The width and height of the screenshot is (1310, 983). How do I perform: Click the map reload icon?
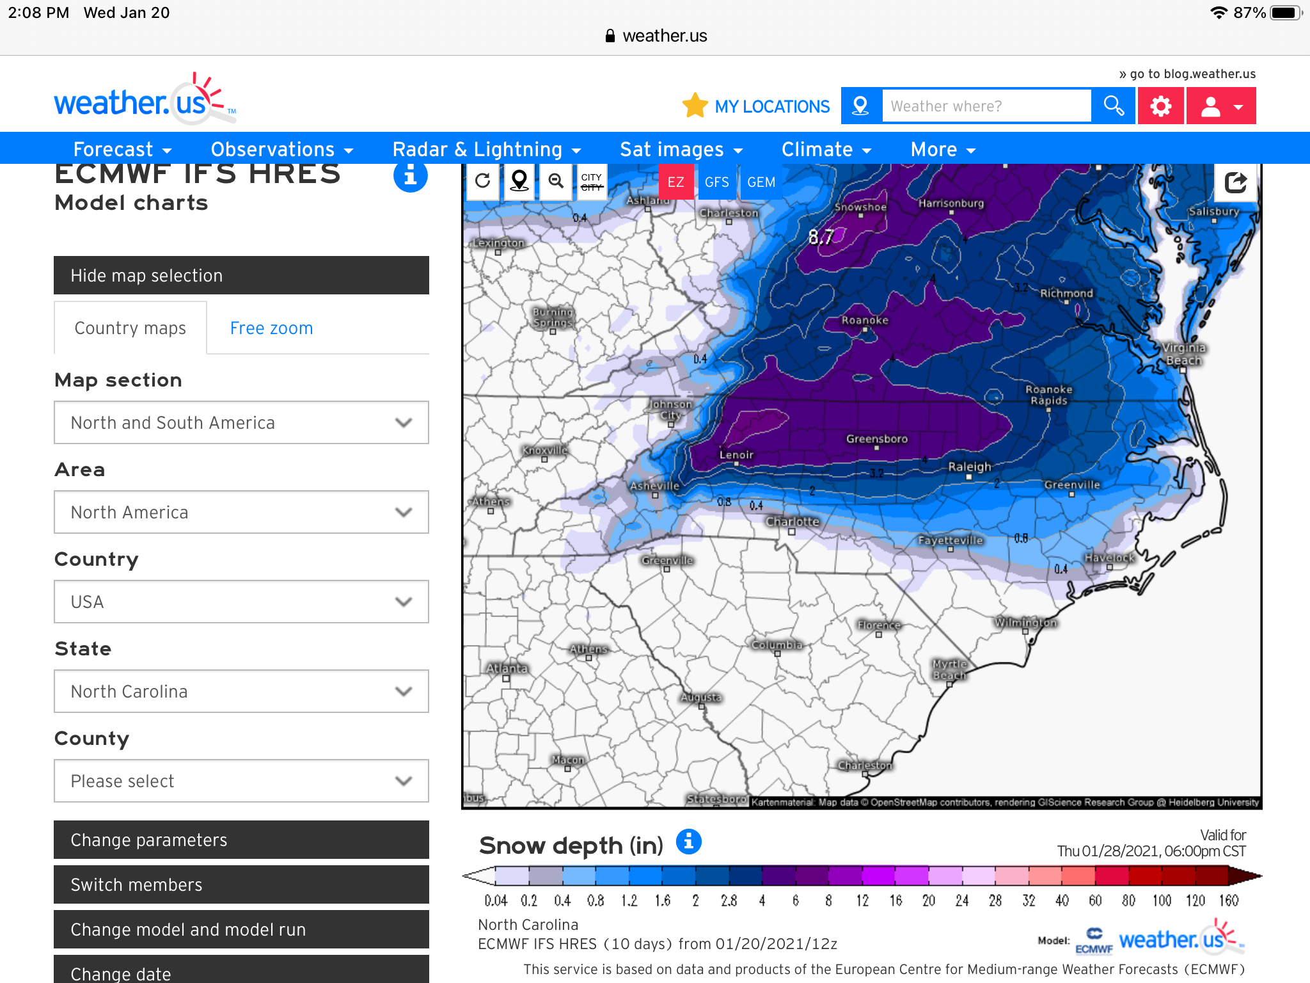[483, 182]
